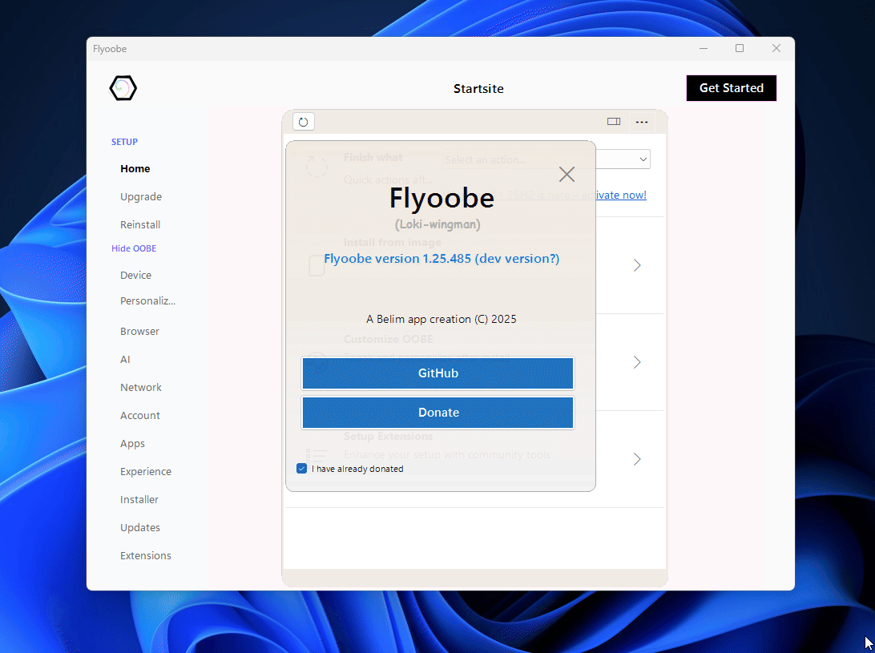The height and width of the screenshot is (653, 875).
Task: Select Home in the Setup sidebar
Action: [135, 168]
